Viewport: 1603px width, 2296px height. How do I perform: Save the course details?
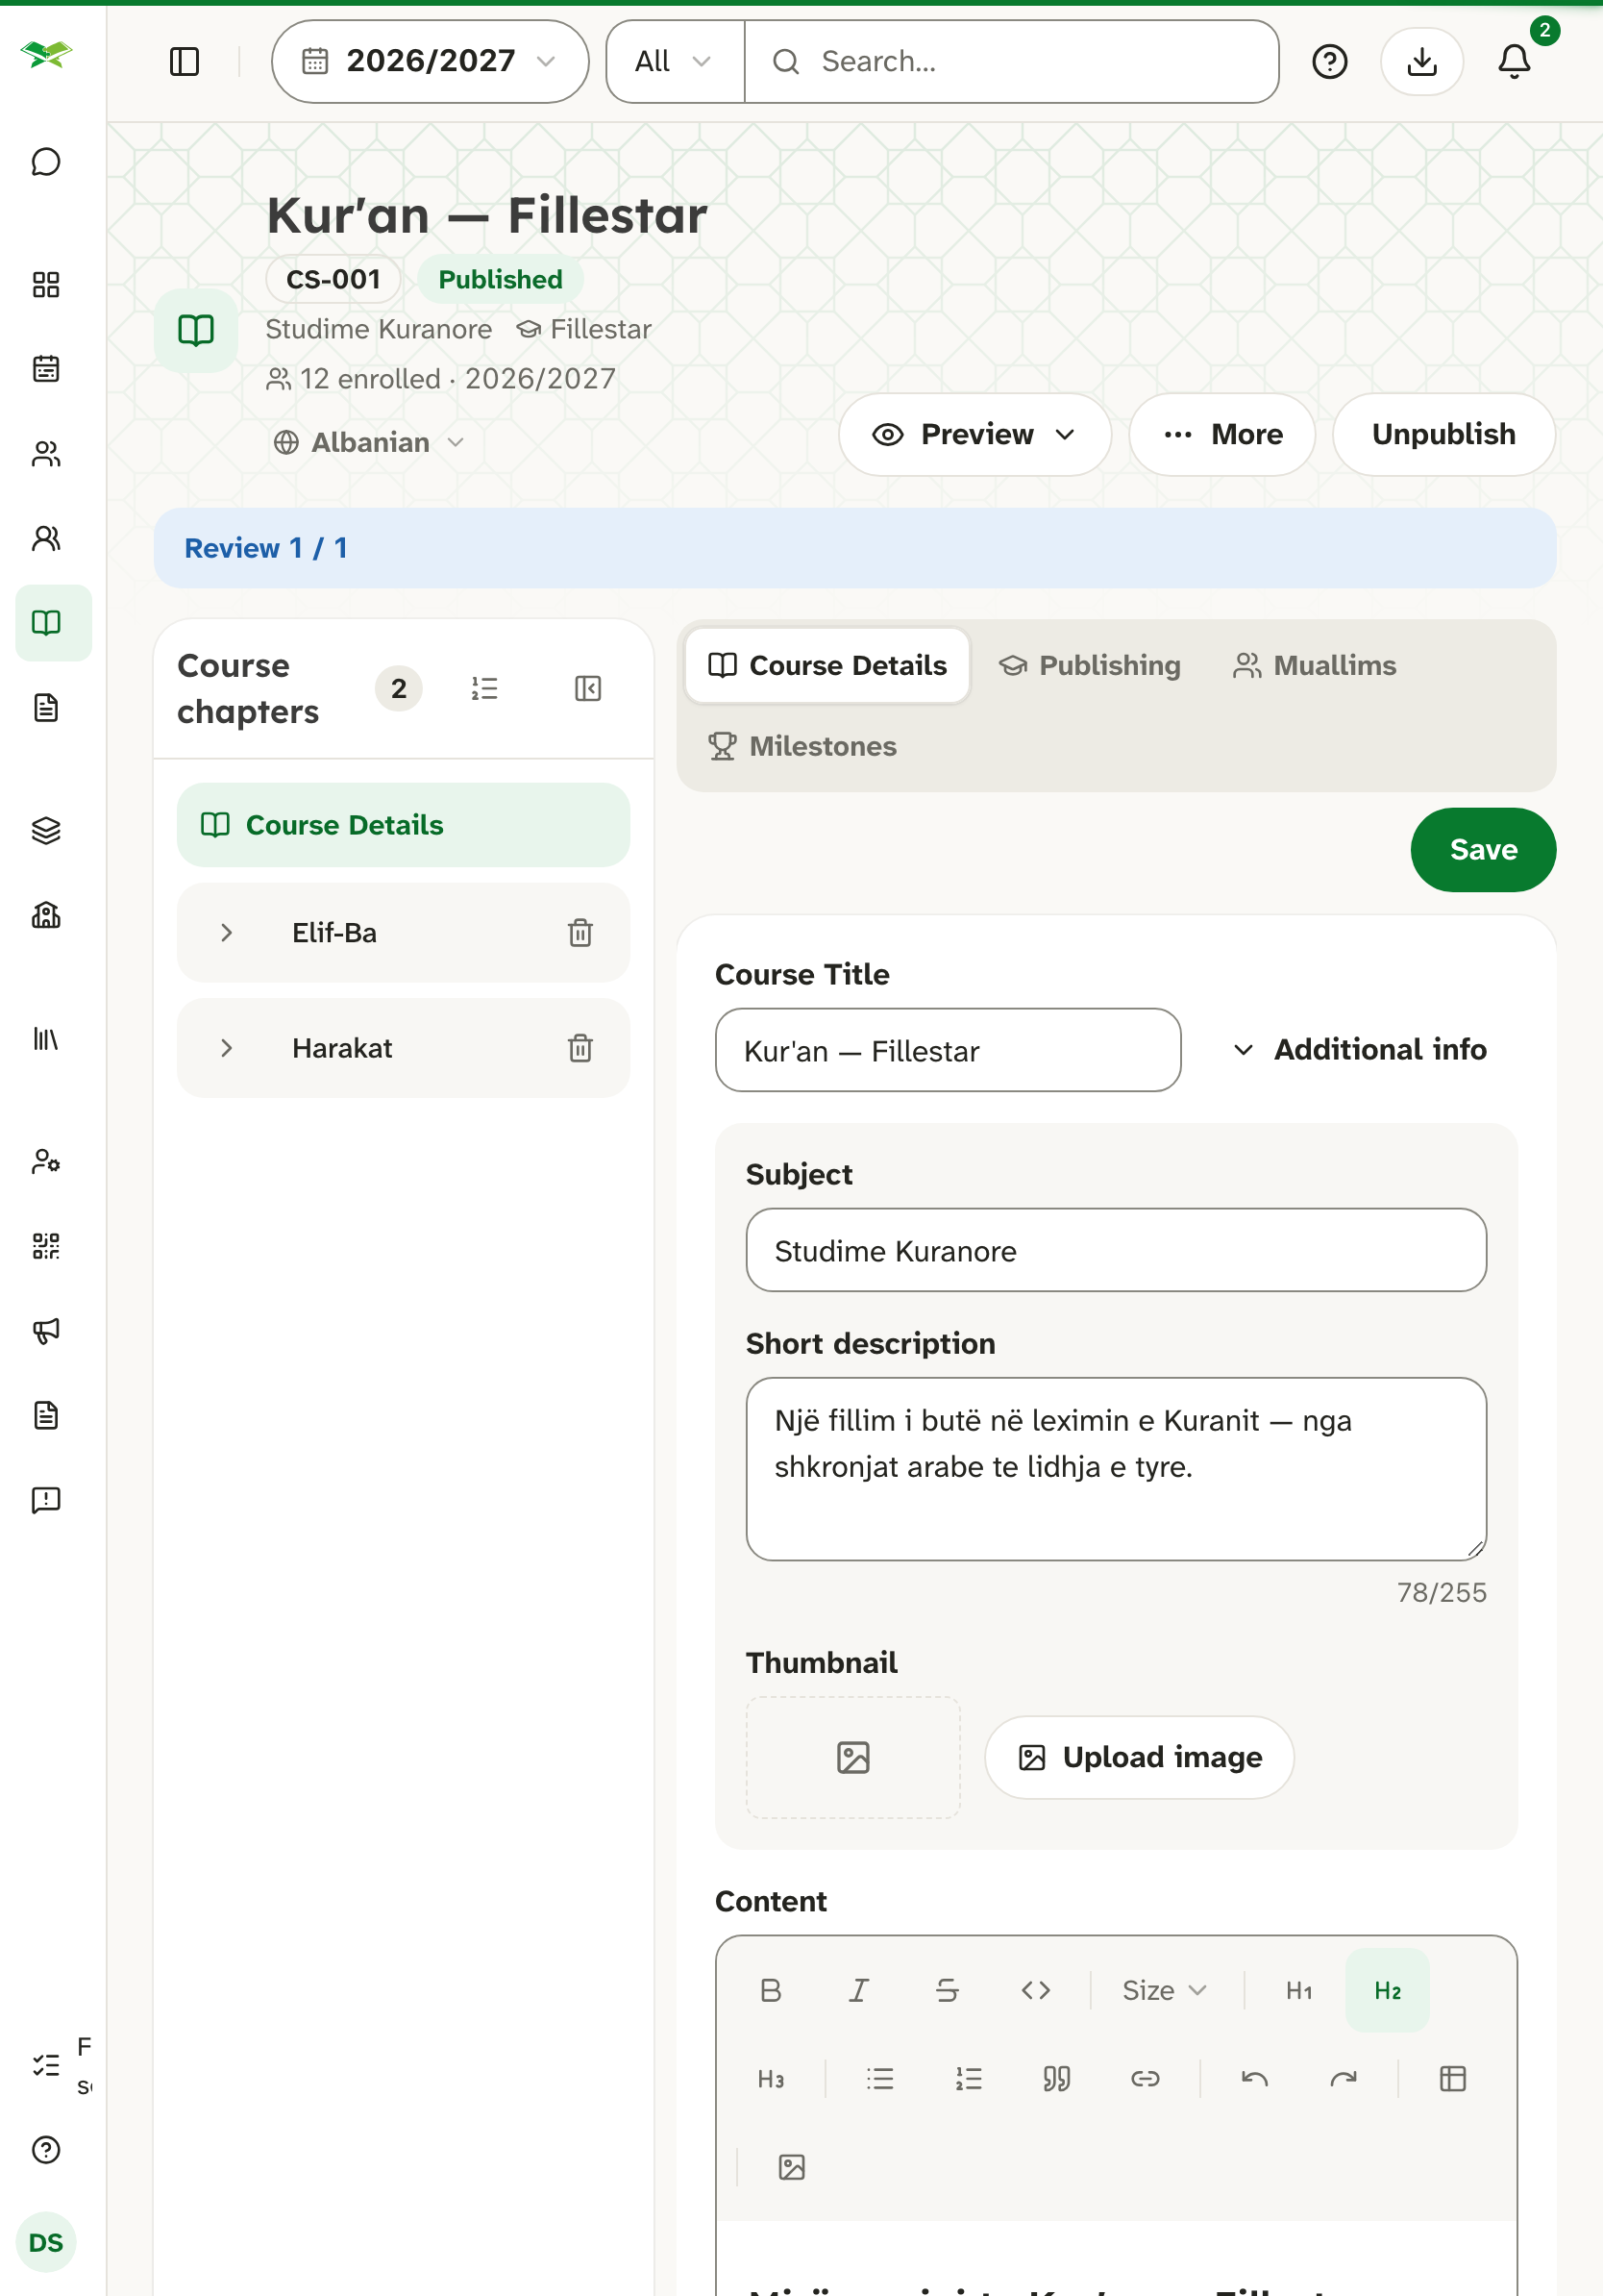pos(1483,850)
